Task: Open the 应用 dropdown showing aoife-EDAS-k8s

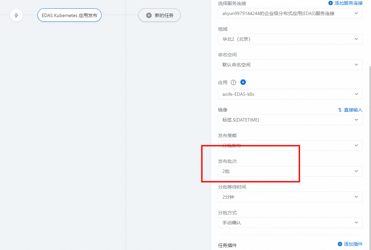Action: pos(290,94)
